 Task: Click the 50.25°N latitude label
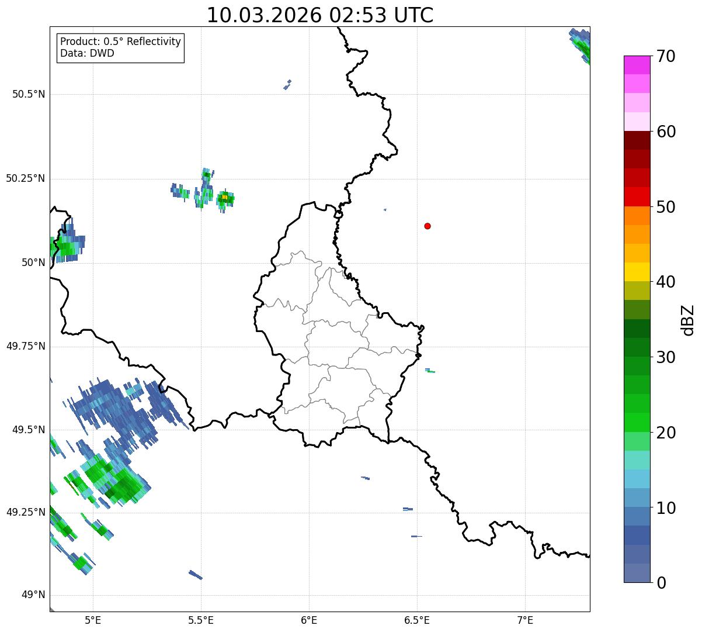(25, 178)
